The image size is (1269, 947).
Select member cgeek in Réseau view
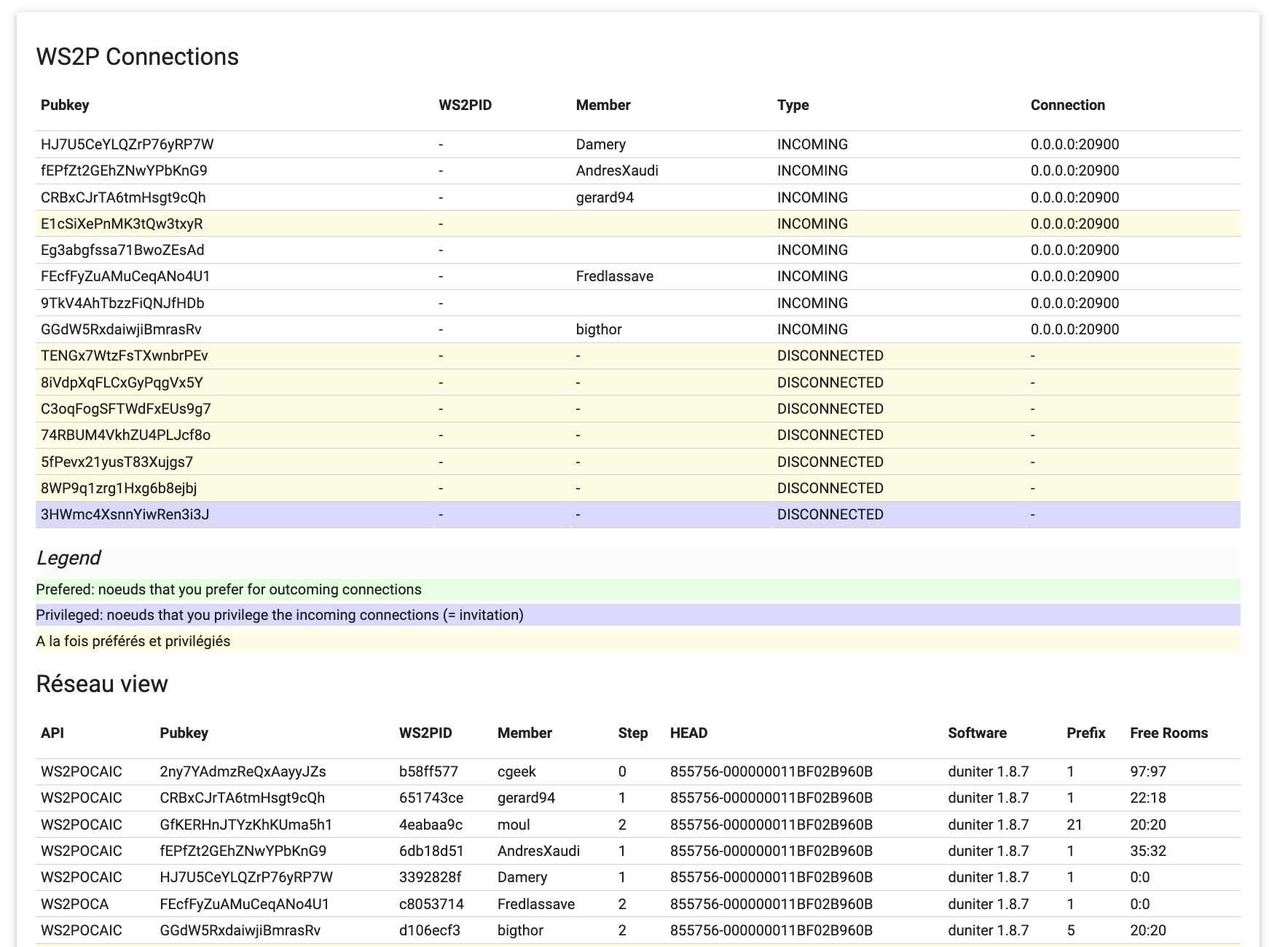516,771
